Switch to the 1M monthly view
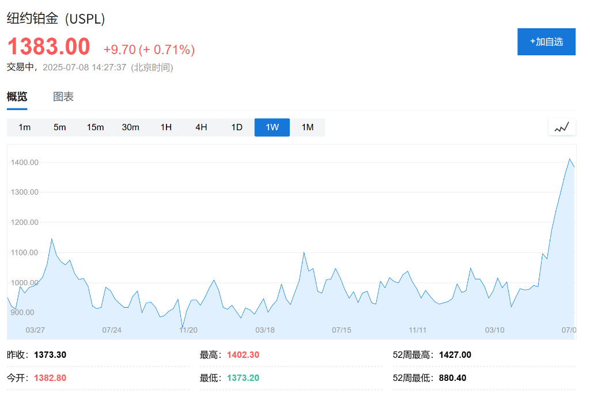This screenshot has height=393, width=590. click(x=307, y=127)
